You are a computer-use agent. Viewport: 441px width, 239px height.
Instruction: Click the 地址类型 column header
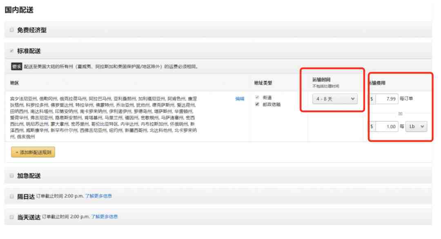[x=263, y=83]
